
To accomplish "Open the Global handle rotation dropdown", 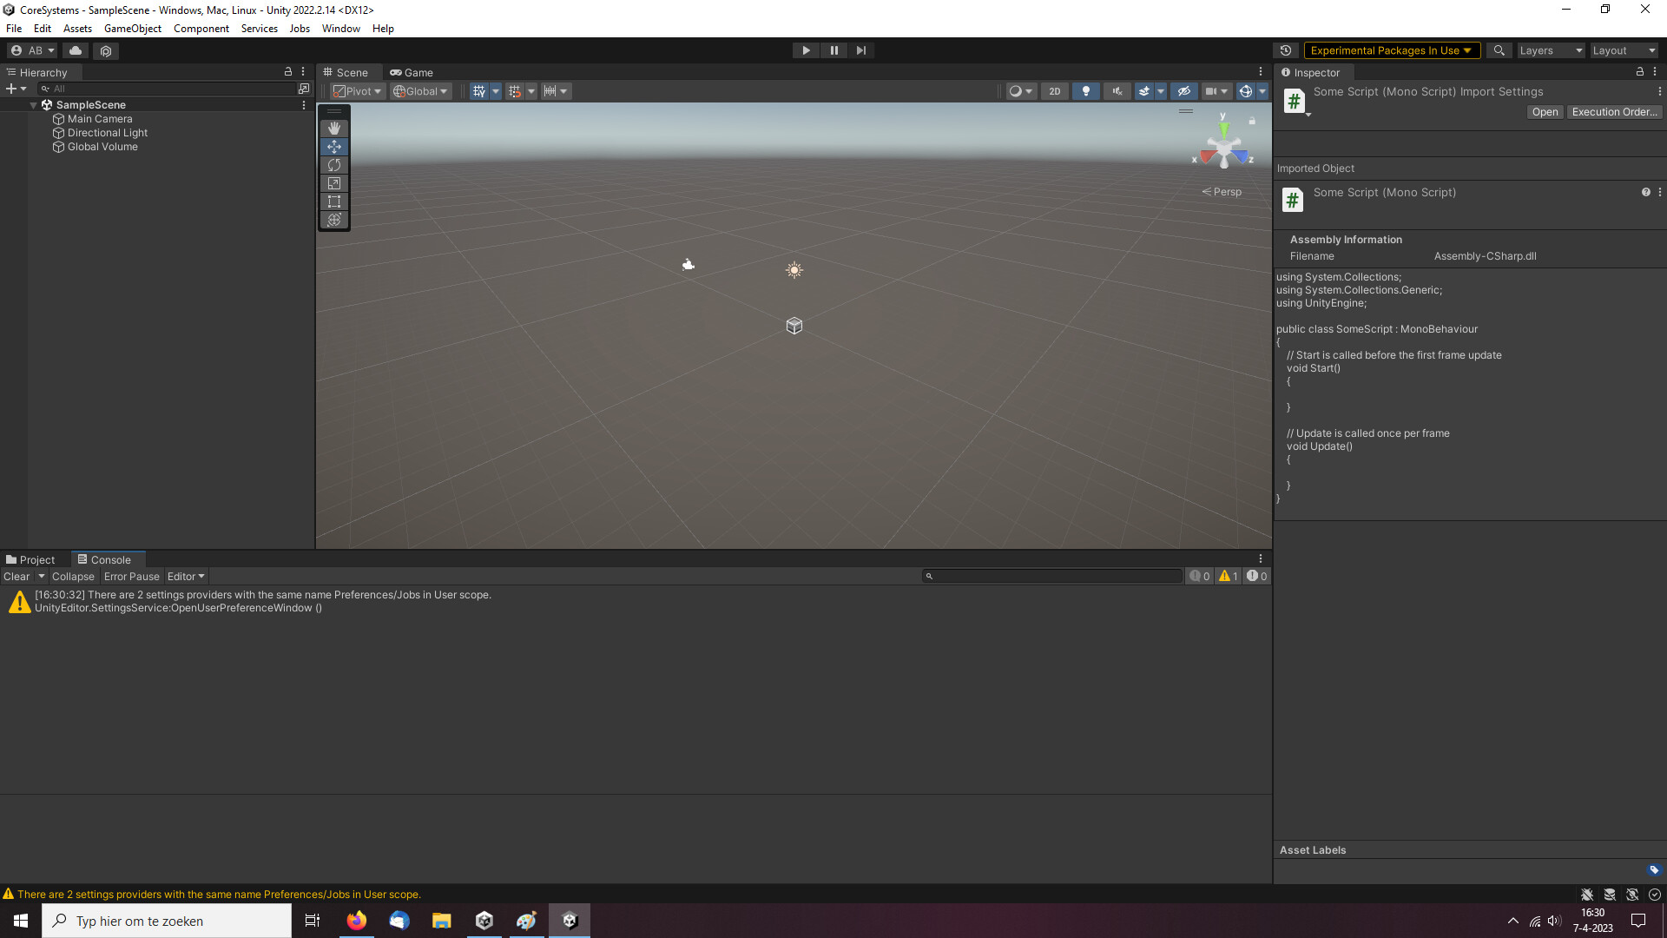I will pos(421,91).
